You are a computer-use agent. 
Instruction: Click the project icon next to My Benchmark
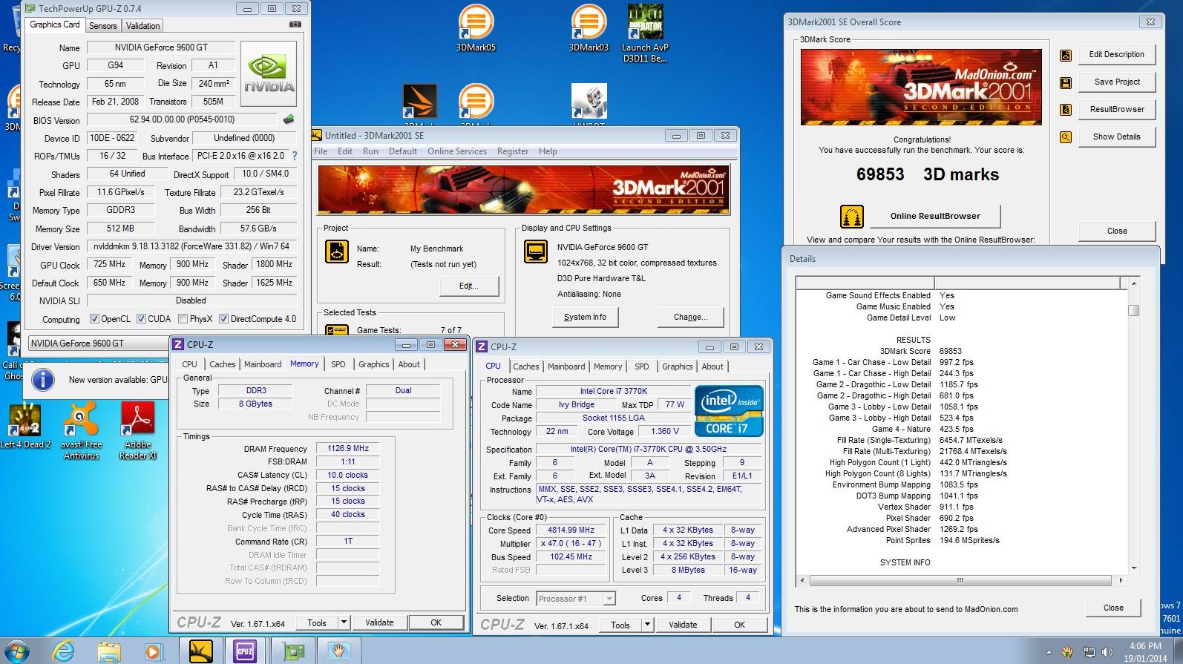[x=337, y=252]
